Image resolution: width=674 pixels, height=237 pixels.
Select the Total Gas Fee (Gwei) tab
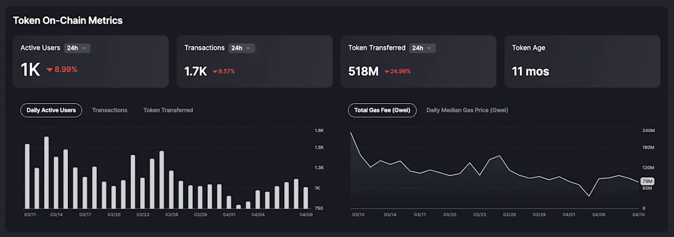pyautogui.click(x=382, y=110)
